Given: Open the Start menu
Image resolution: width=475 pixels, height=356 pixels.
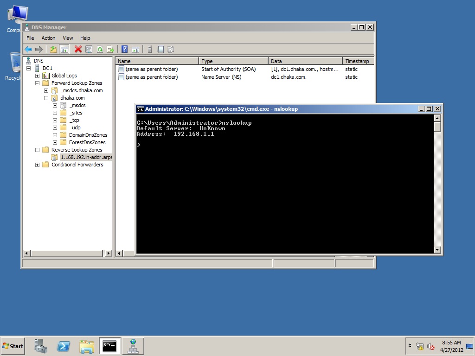Looking at the screenshot, I should pos(13,346).
